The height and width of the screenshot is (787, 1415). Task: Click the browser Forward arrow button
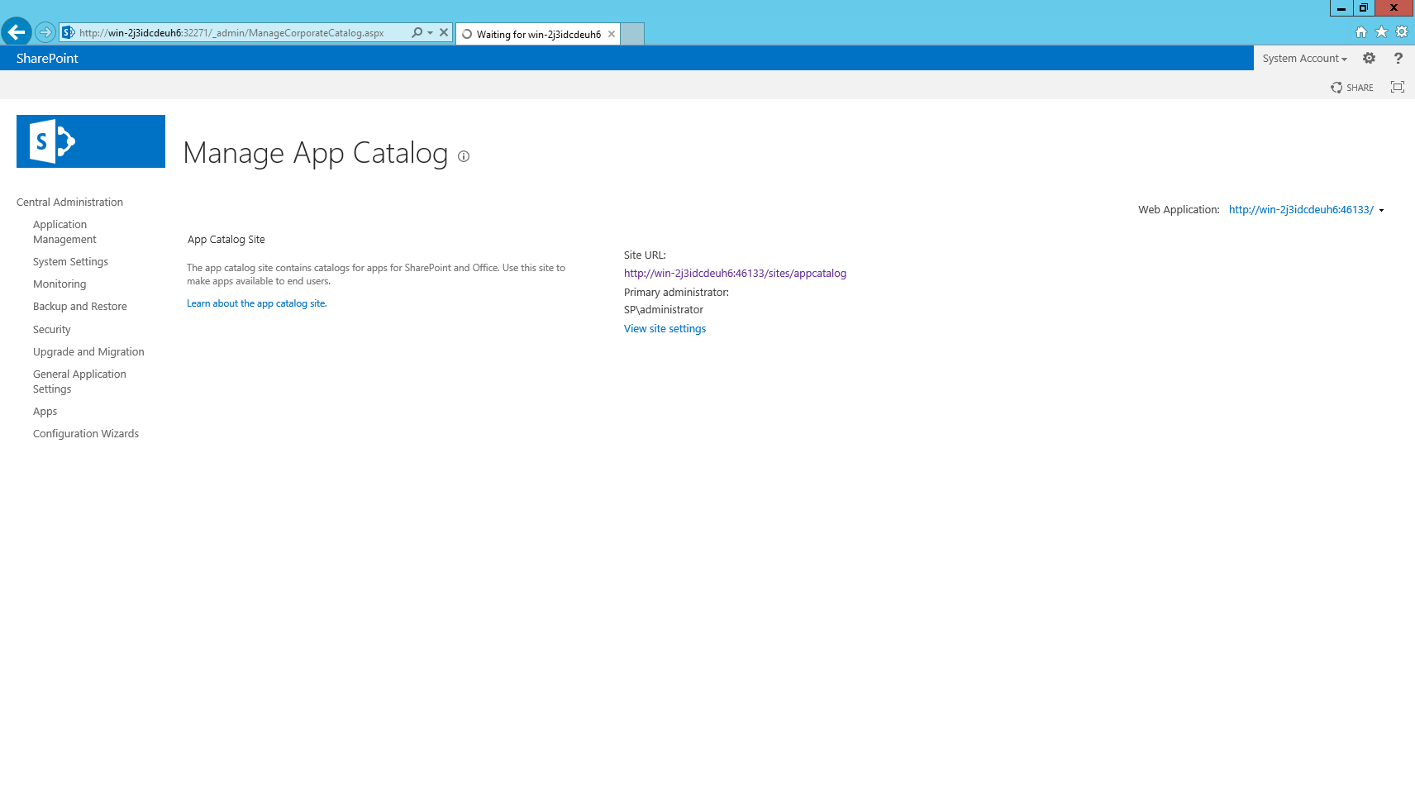tap(45, 33)
